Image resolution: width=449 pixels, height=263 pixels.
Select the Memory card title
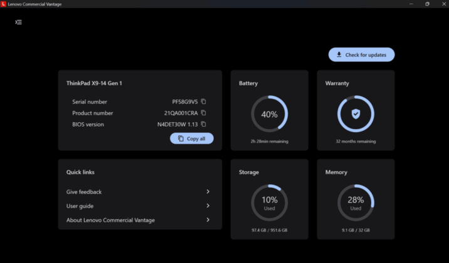[336, 172]
